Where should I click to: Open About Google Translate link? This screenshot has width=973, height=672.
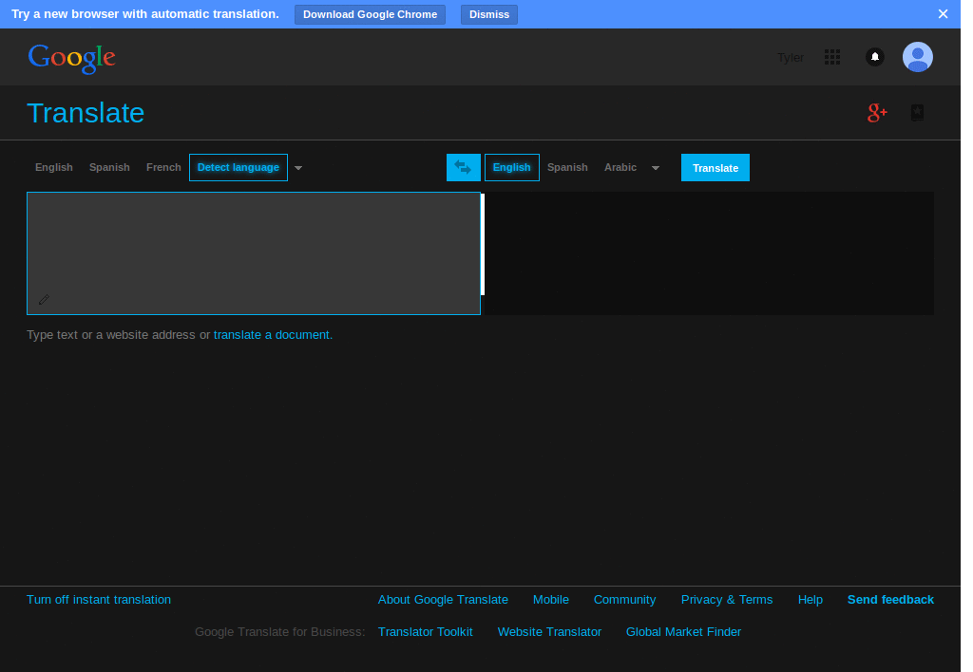443,600
